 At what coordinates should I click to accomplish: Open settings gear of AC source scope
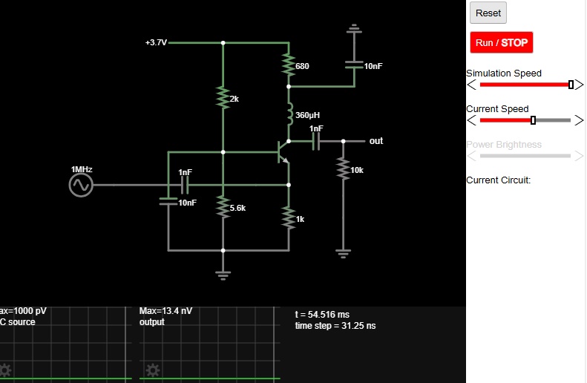pyautogui.click(x=5, y=370)
